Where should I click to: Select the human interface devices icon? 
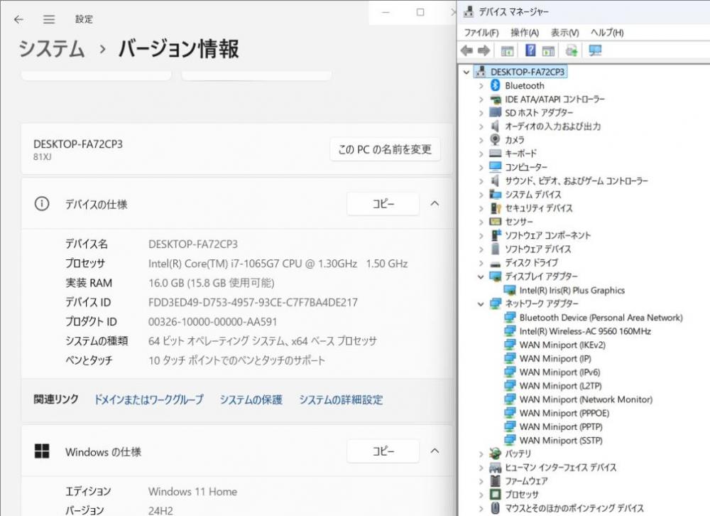(496, 467)
